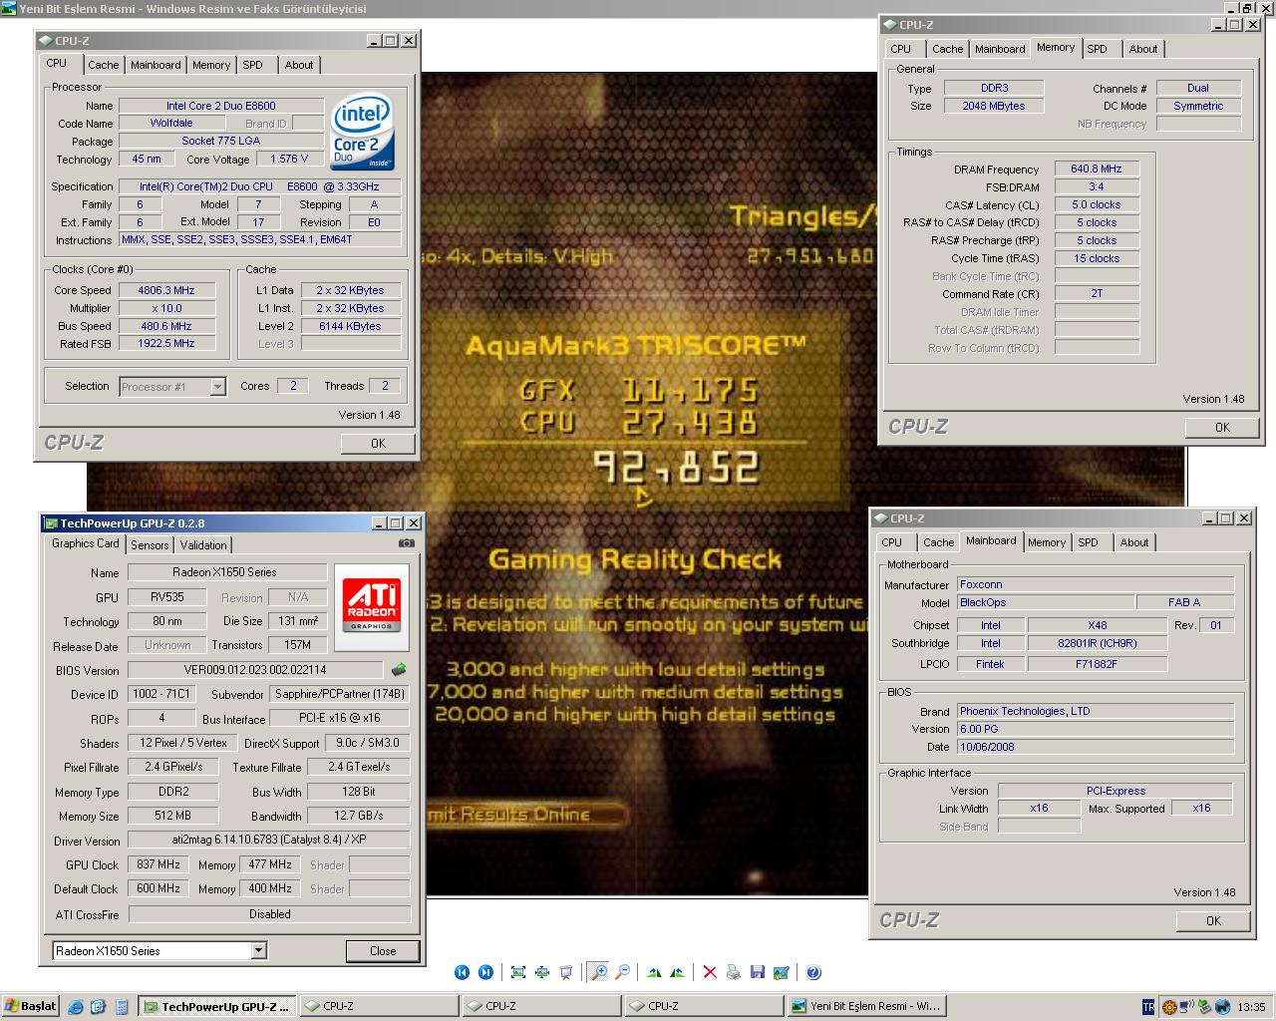Select the Best Fit view icon
This screenshot has width=1276, height=1021.
click(518, 972)
